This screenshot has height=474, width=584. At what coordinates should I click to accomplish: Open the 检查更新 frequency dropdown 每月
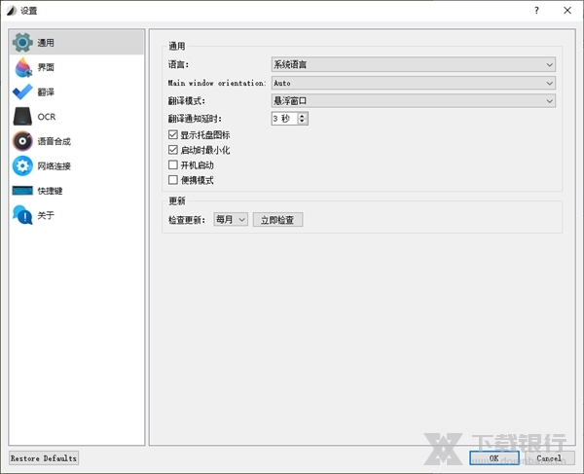tap(232, 220)
